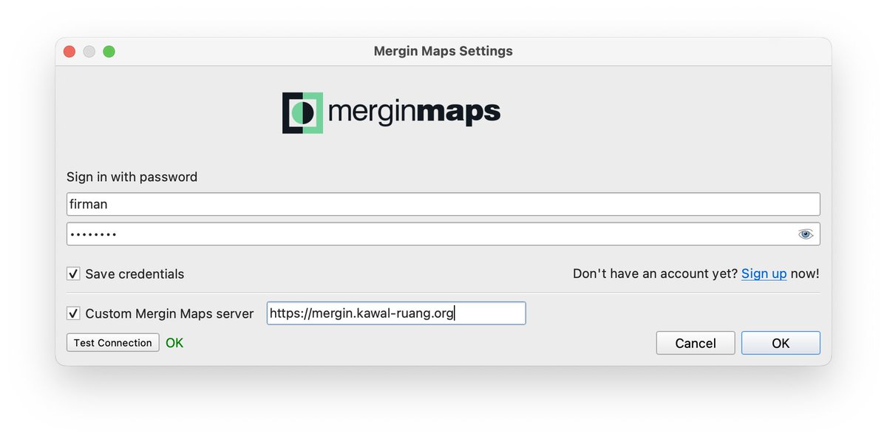Click the Mergin Maps Settings window title
This screenshot has width=887, height=439.
(x=443, y=51)
